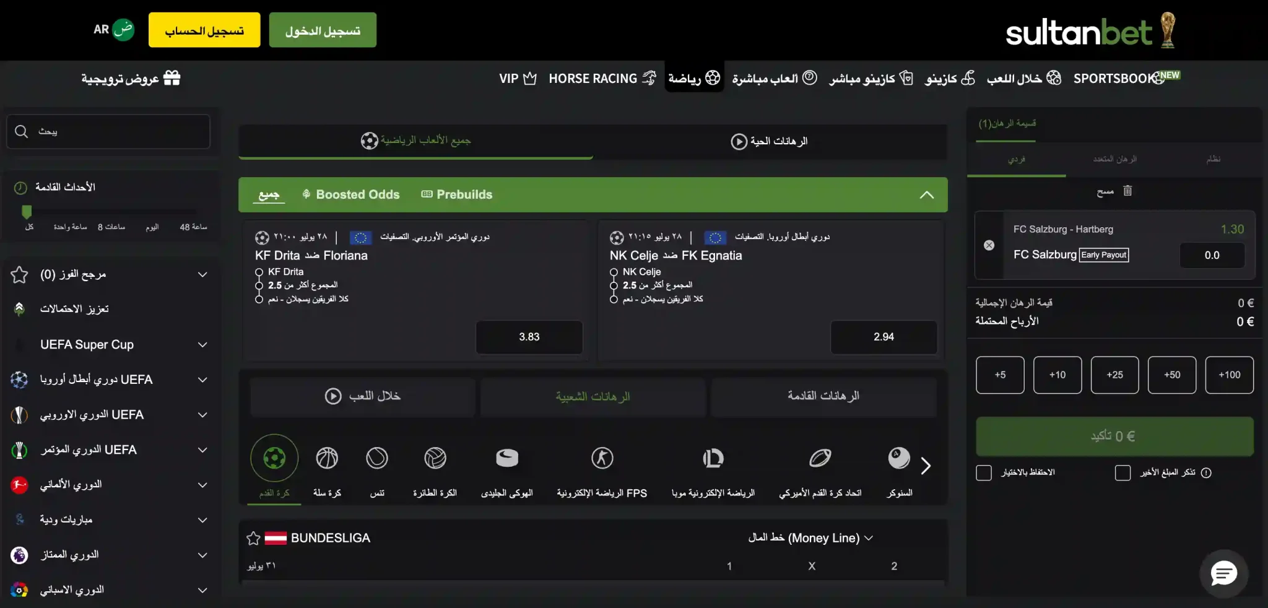The width and height of the screenshot is (1268, 608).
Task: Open the HORSE RACING menu item
Action: tap(602, 78)
